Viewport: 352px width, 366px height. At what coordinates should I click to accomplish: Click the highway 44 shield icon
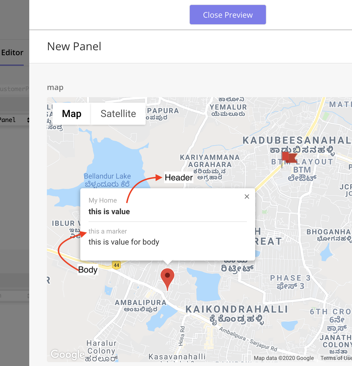(116, 265)
